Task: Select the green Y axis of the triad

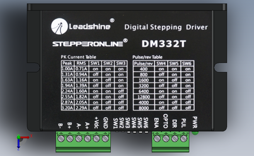Action: (x=18, y=137)
